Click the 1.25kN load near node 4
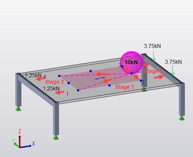 pos(28,79)
